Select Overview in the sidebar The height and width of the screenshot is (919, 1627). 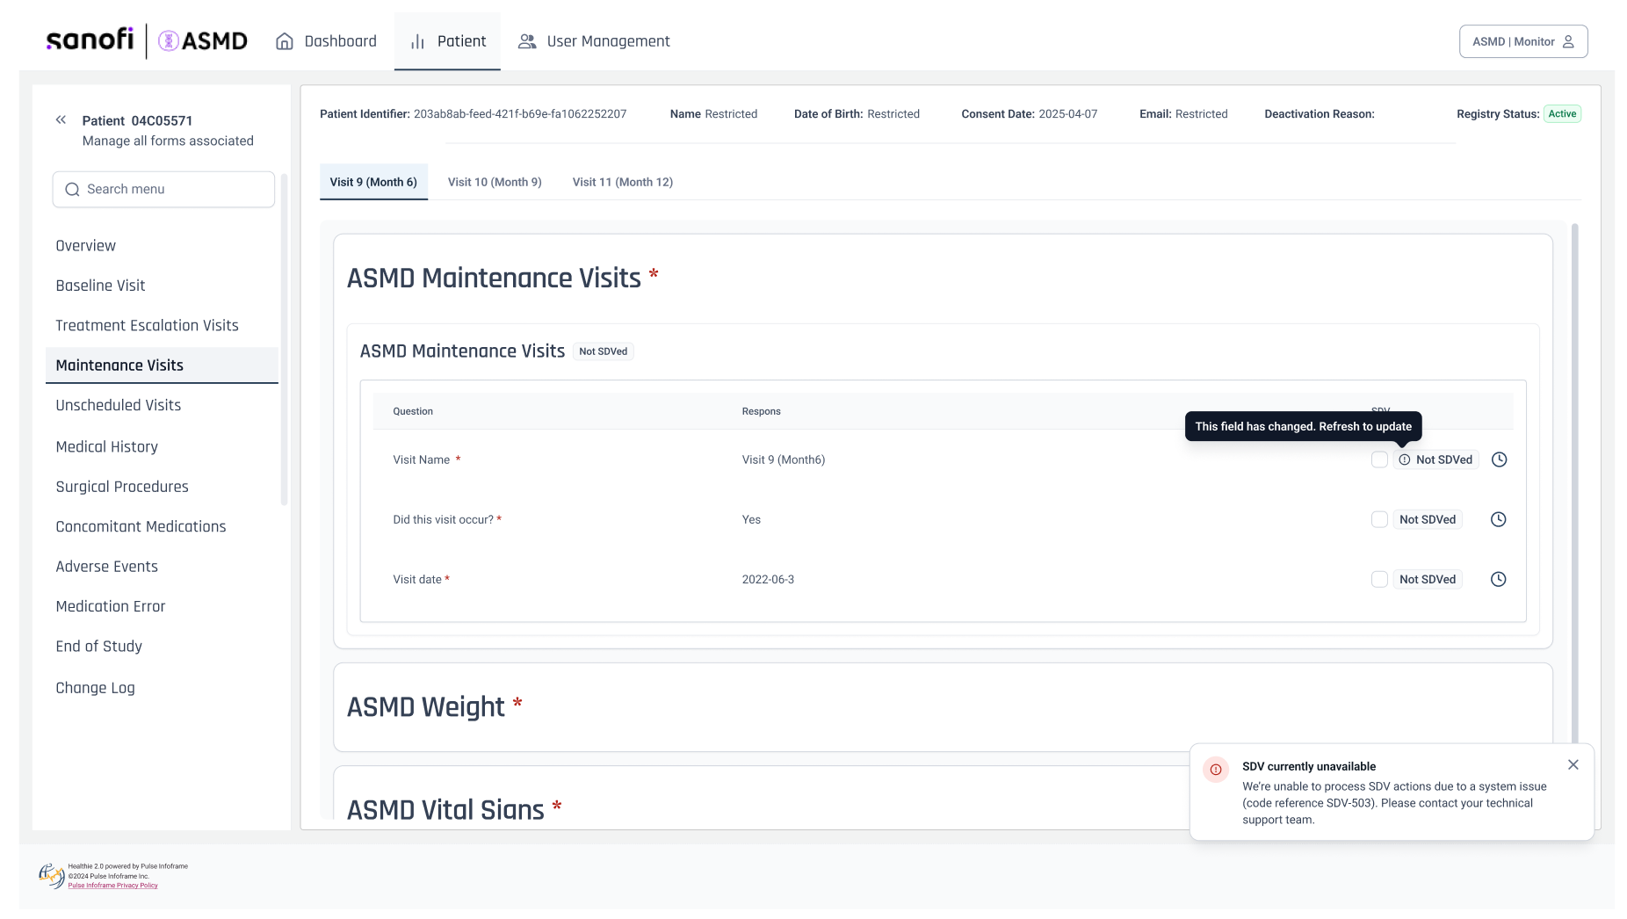[x=86, y=246]
